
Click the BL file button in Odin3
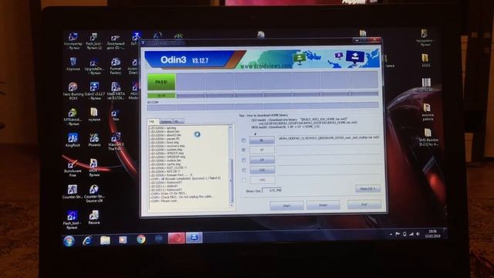pyautogui.click(x=262, y=141)
